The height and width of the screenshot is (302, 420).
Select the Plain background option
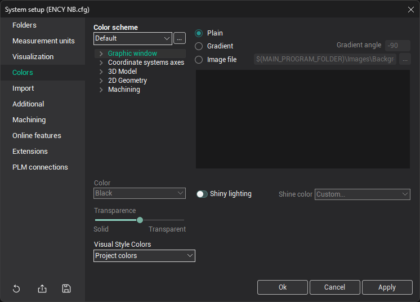point(199,33)
